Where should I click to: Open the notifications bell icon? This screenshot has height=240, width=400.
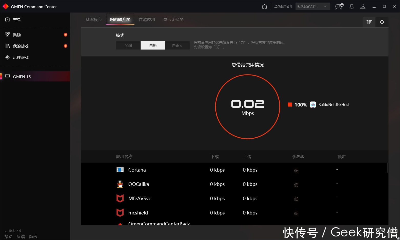(x=351, y=6)
